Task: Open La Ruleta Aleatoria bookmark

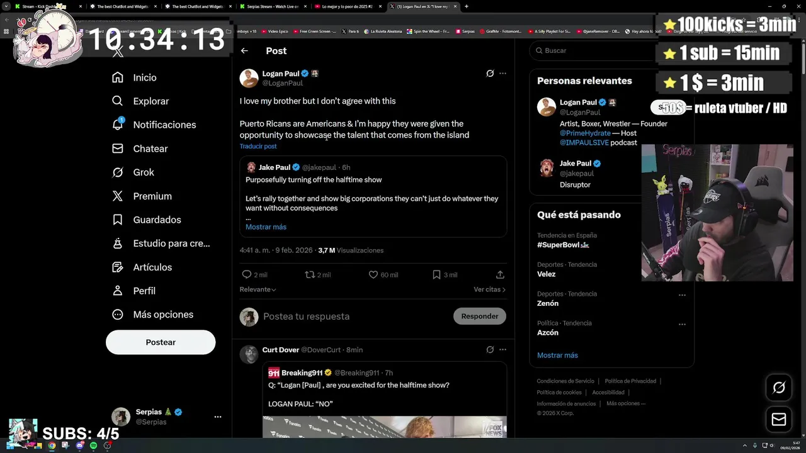Action: pyautogui.click(x=382, y=31)
